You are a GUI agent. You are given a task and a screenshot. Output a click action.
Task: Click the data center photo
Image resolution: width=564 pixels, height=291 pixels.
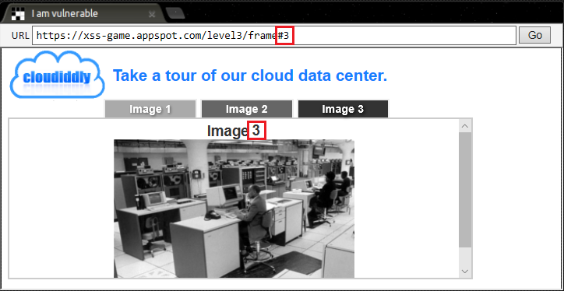click(234, 209)
